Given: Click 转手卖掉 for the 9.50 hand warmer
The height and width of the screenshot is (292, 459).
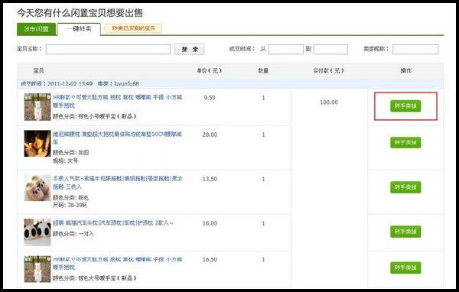Looking at the screenshot, I should click(x=405, y=106).
